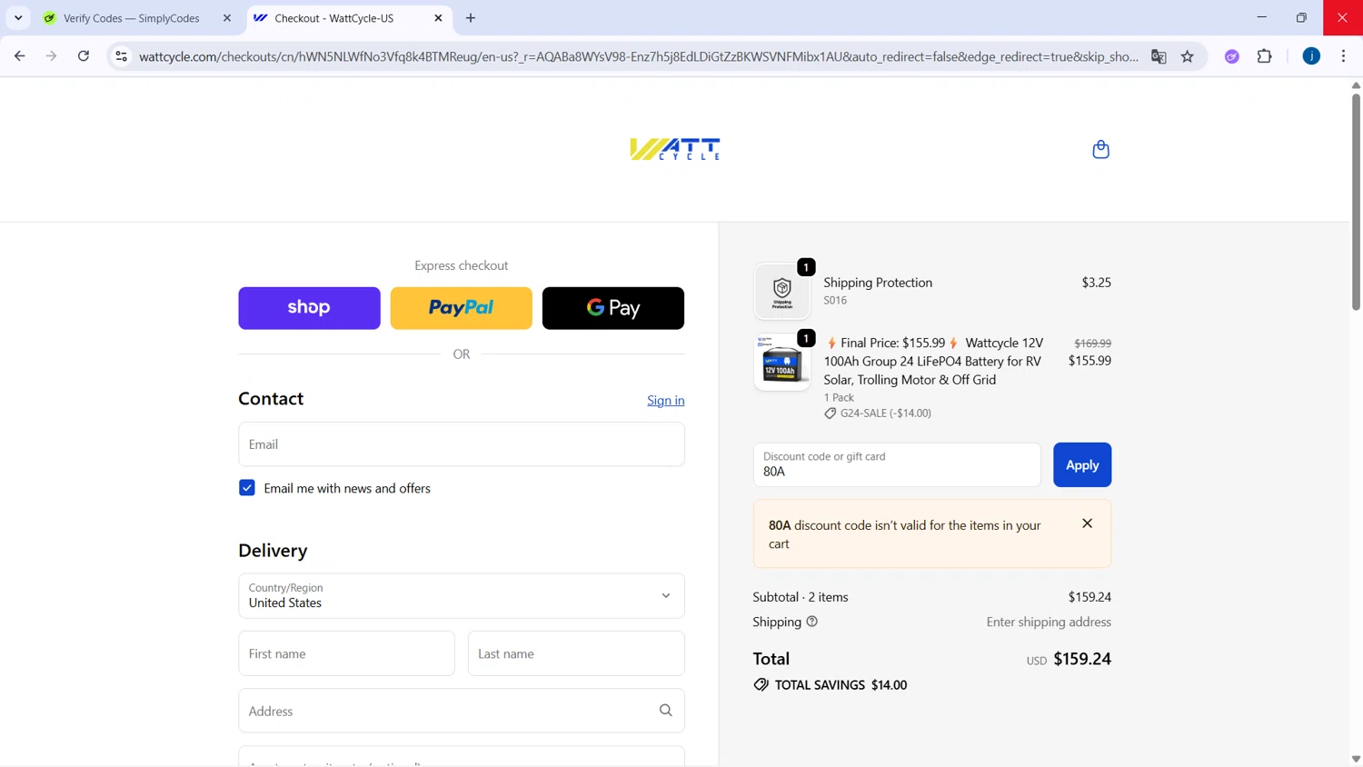This screenshot has height=767, width=1363.
Task: Open the Chrome three-dot menu
Action: click(1344, 56)
